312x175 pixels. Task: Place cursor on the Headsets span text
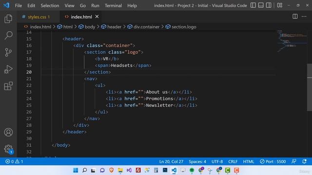click(121, 66)
